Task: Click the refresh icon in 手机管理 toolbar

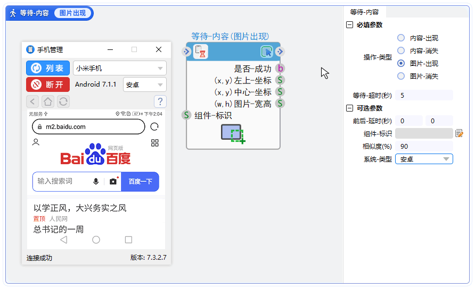Action: click(x=63, y=101)
